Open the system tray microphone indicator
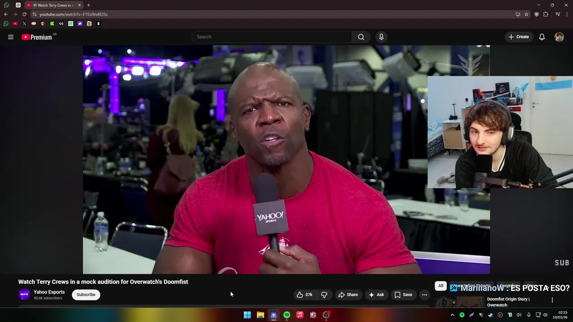573x322 pixels. pos(529,315)
